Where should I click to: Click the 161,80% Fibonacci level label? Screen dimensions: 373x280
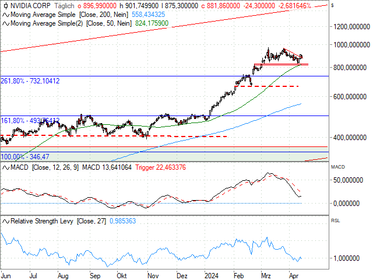[x=30, y=121]
